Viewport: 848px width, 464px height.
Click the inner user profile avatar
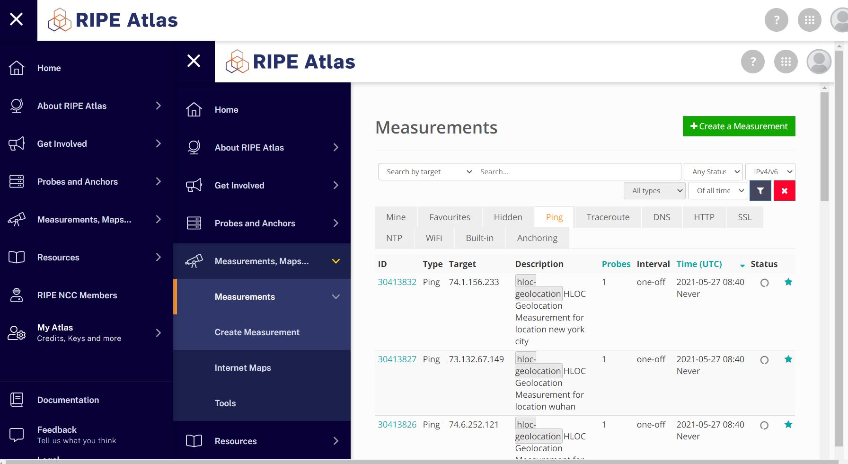(819, 62)
